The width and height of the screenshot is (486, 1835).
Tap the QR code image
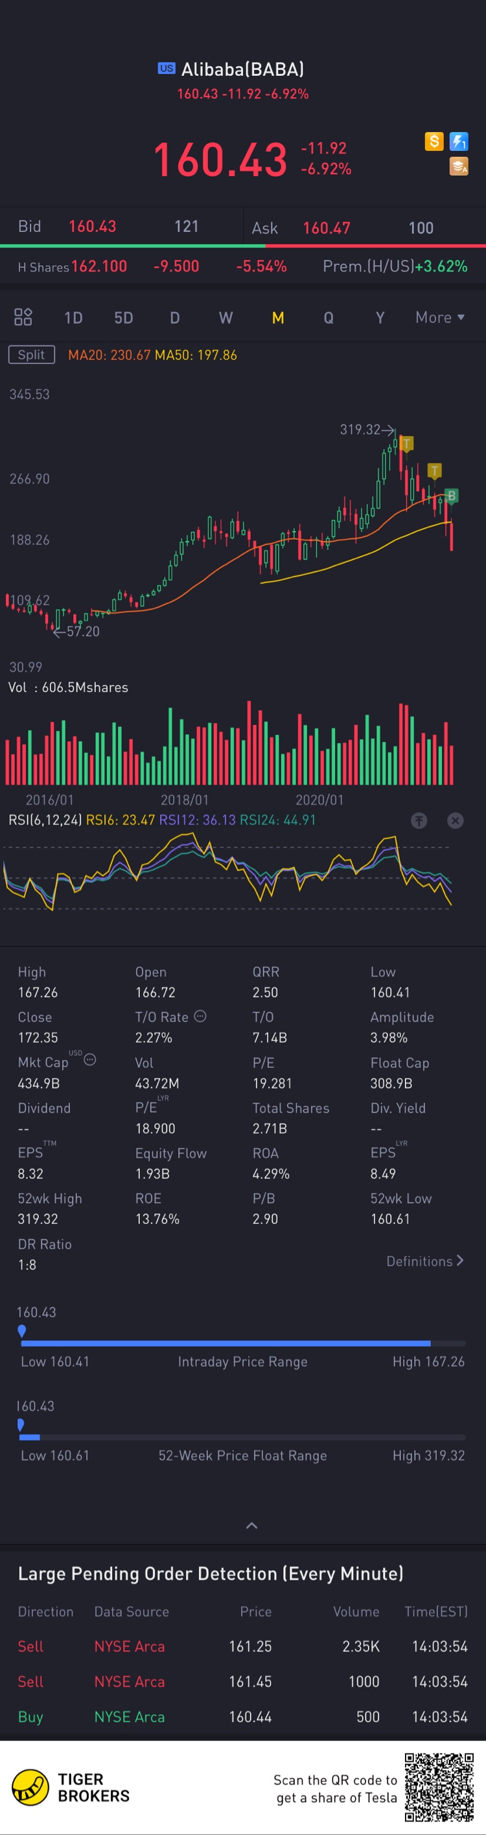[439, 1788]
